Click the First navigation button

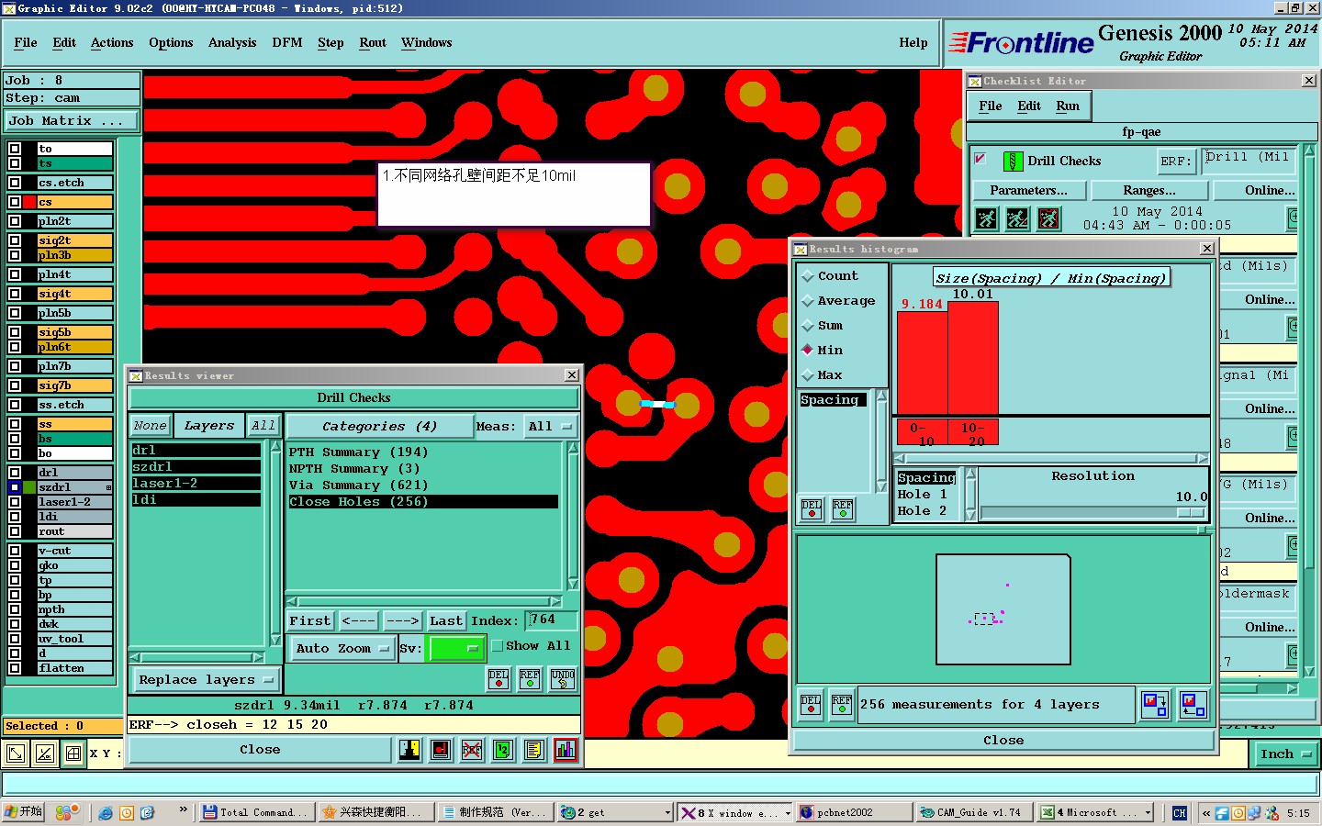310,621
